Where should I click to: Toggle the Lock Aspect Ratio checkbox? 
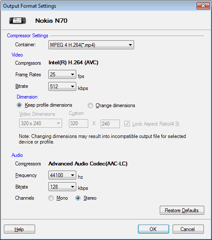tap(127, 124)
